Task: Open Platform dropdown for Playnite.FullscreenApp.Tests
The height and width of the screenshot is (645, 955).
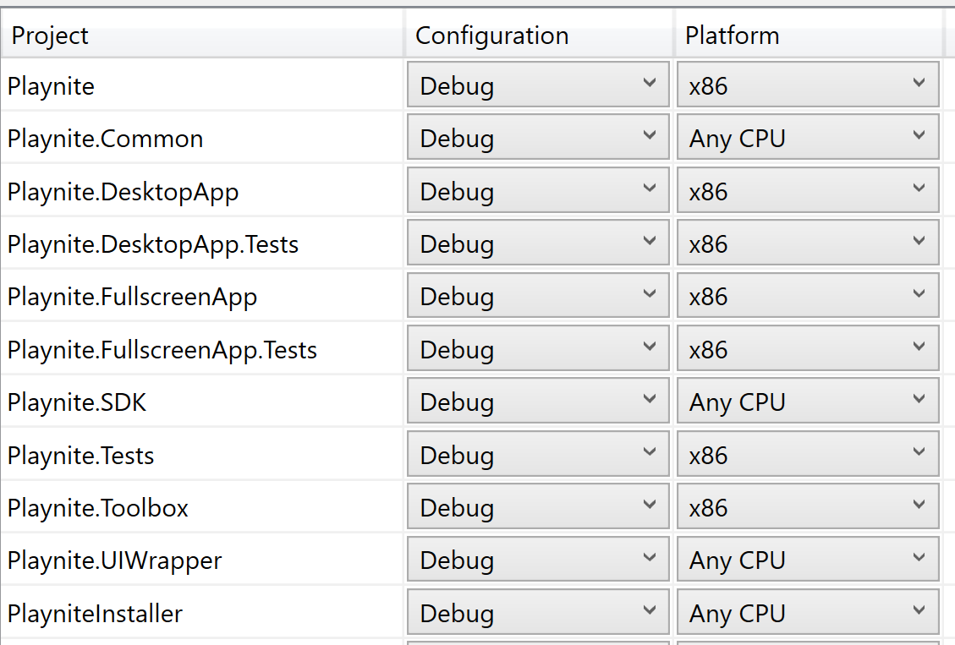Action: point(808,348)
